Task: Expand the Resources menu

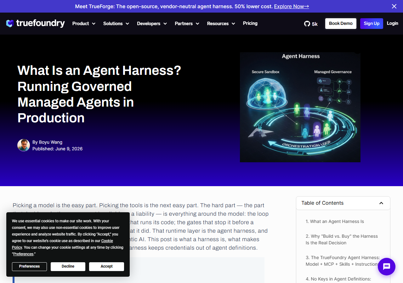Action: 221,24
